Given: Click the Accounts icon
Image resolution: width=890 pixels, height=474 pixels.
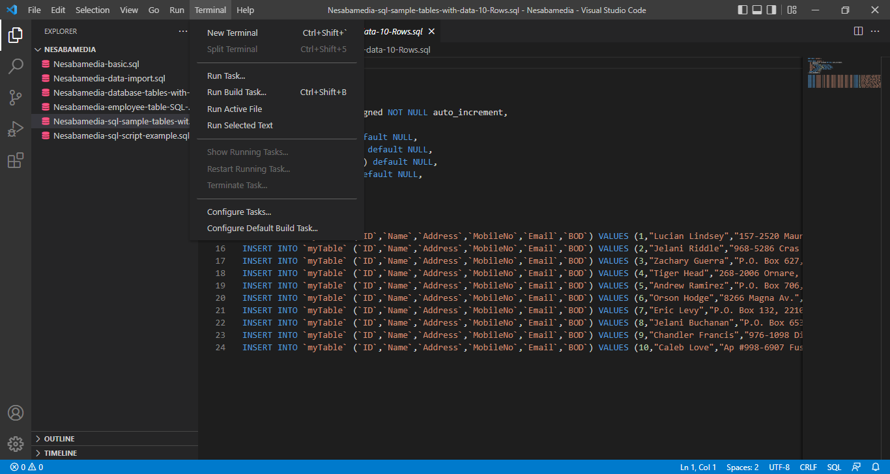Looking at the screenshot, I should (x=16, y=413).
